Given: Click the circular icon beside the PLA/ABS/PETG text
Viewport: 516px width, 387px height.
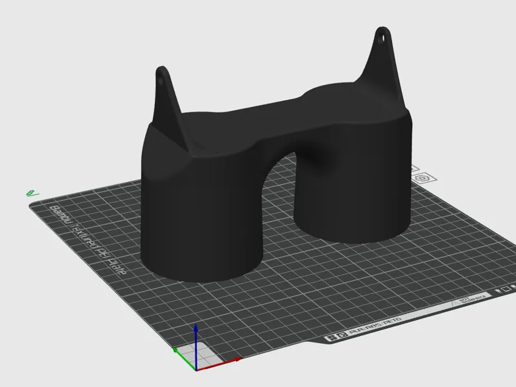Looking at the screenshot, I should pyautogui.click(x=342, y=335).
